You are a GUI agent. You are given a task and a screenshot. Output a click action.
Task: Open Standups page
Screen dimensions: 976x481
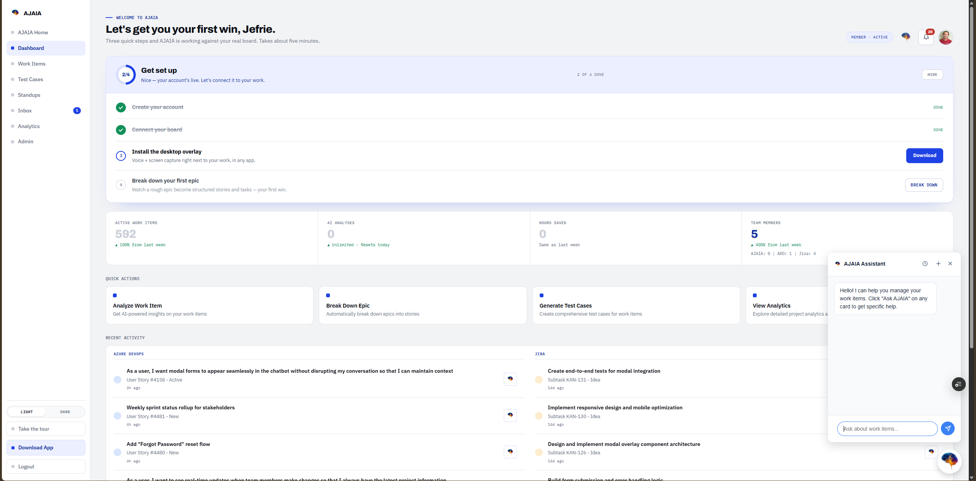point(46,95)
